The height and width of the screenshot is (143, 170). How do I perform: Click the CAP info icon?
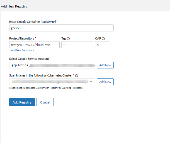[103, 39]
